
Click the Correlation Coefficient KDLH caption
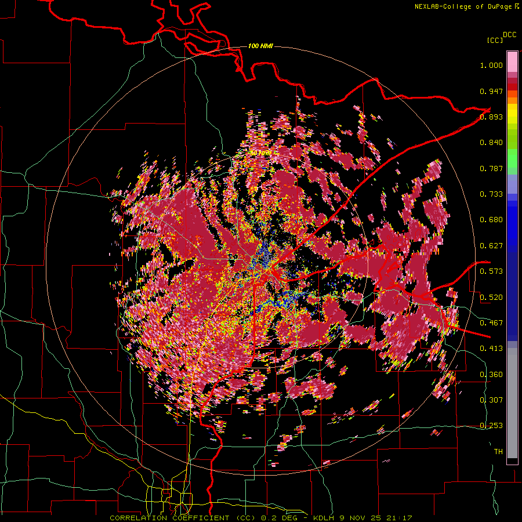tap(261, 518)
